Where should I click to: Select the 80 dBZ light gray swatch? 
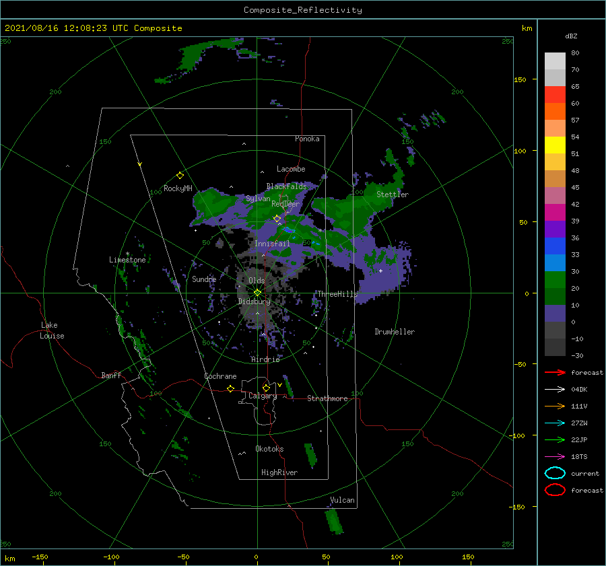click(555, 61)
